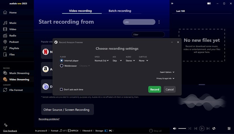
Task: Click the Disney+ service icon
Action: [x=46, y=86]
